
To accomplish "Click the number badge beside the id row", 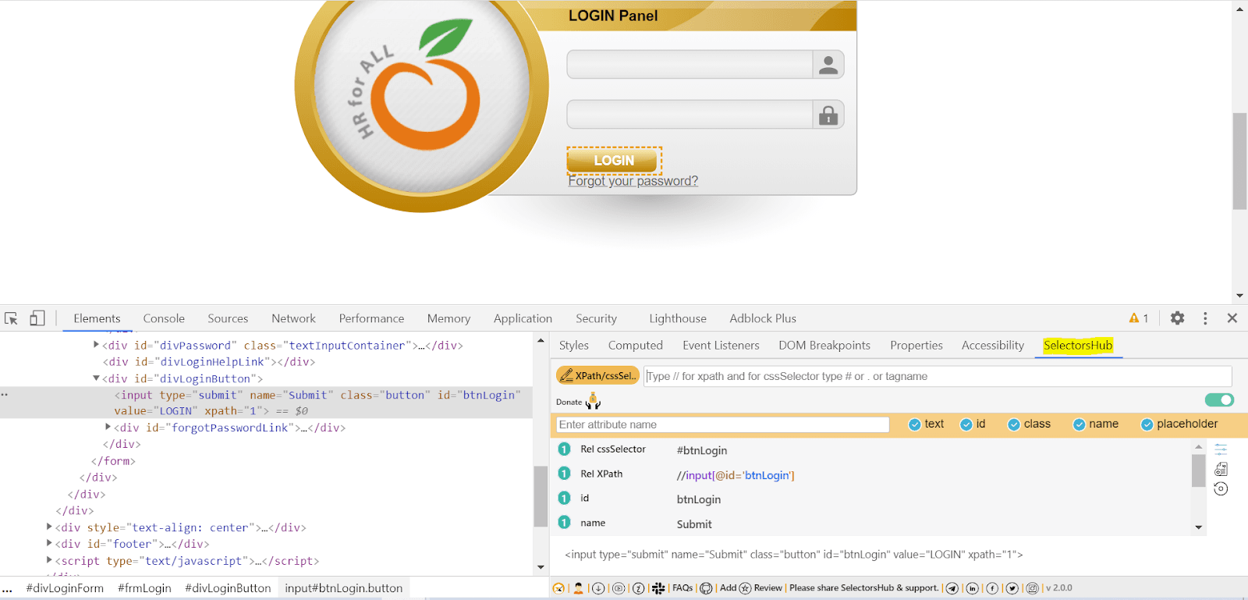I will click(565, 499).
